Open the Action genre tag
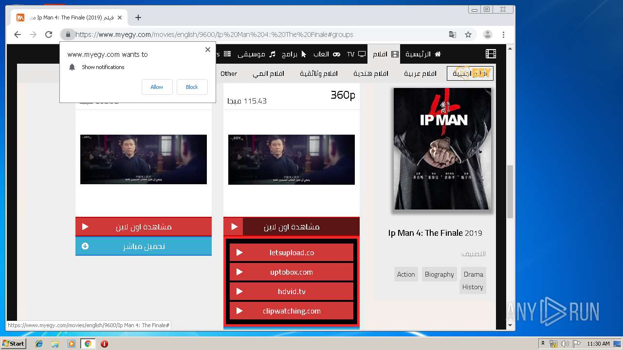The image size is (623, 350). 406,274
